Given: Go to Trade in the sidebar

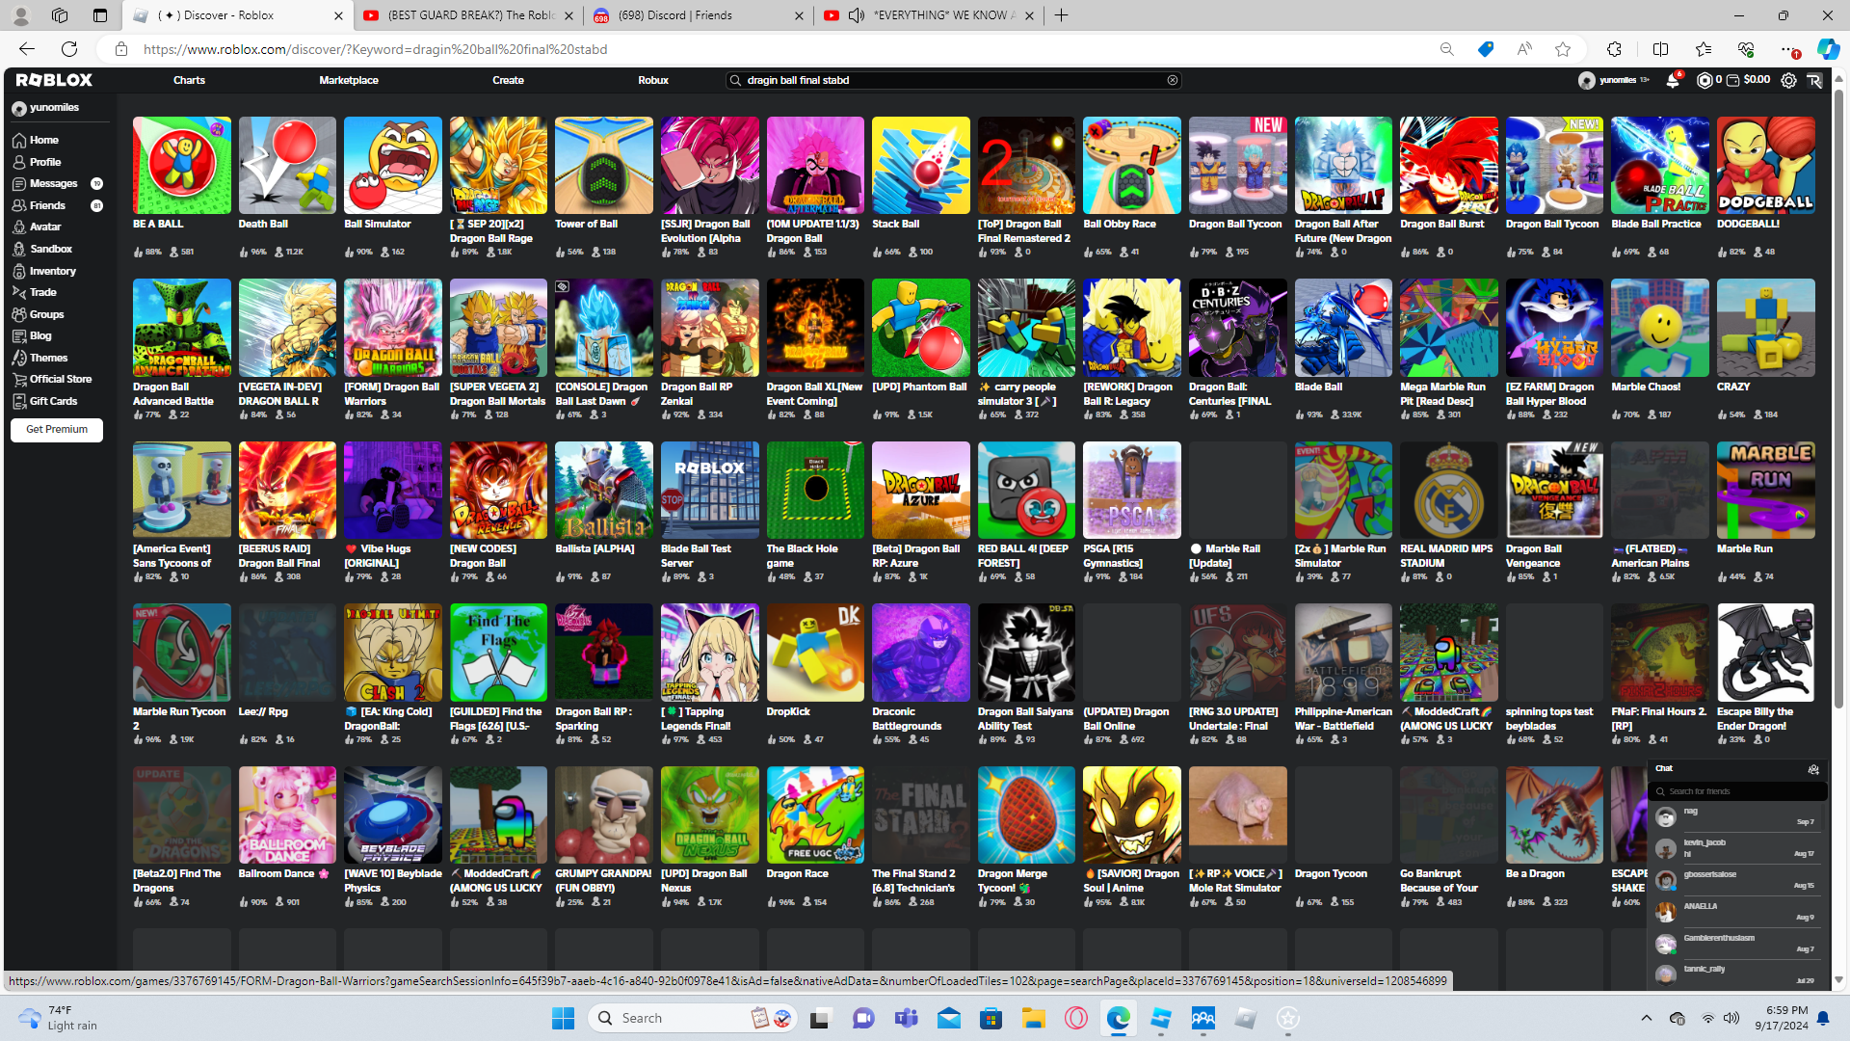Looking at the screenshot, I should [42, 293].
